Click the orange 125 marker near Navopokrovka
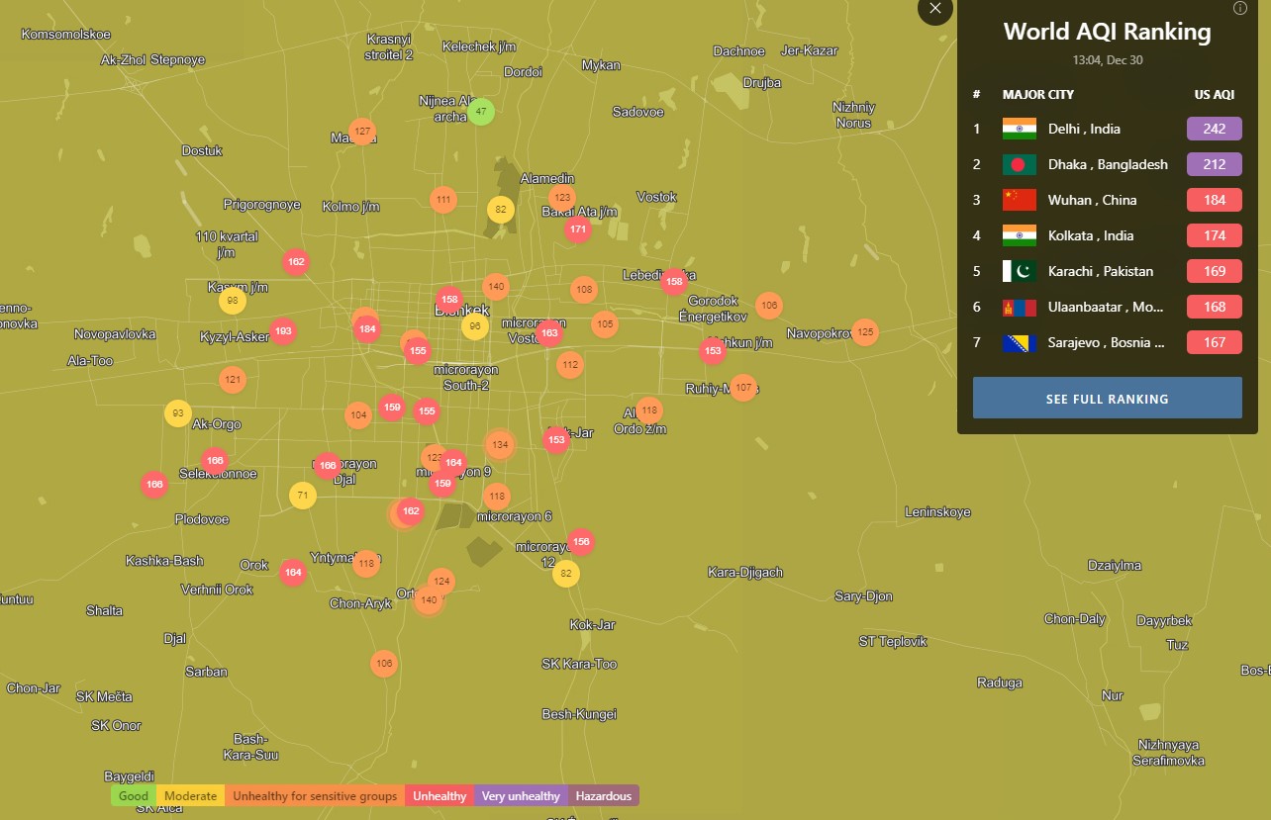This screenshot has height=820, width=1271. (x=865, y=330)
